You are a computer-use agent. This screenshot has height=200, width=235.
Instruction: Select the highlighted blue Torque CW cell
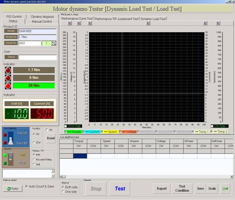pos(80,156)
